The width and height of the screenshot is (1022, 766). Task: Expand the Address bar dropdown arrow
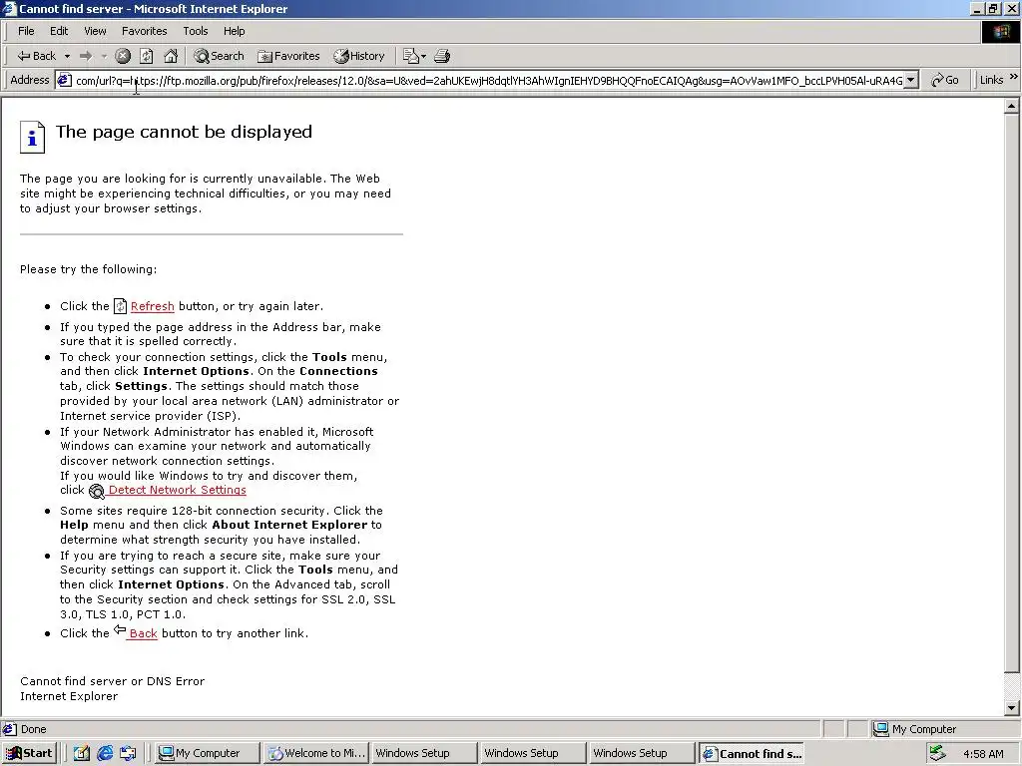912,80
